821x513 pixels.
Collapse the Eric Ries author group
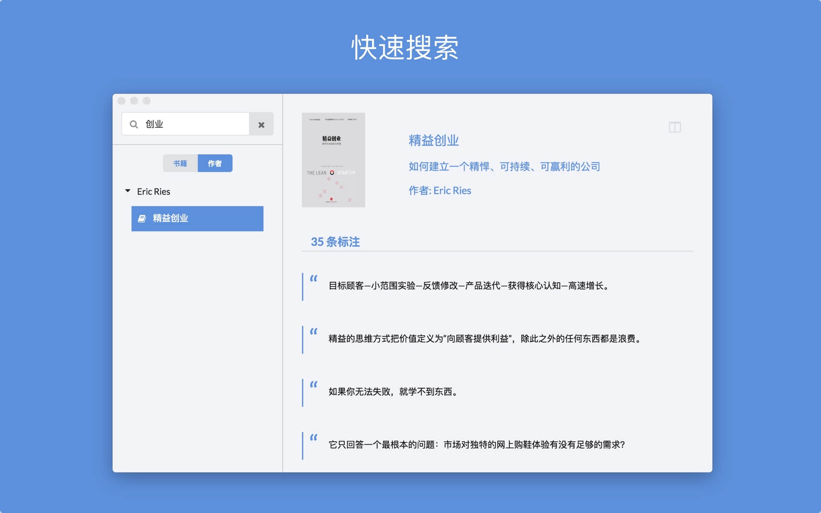127,191
